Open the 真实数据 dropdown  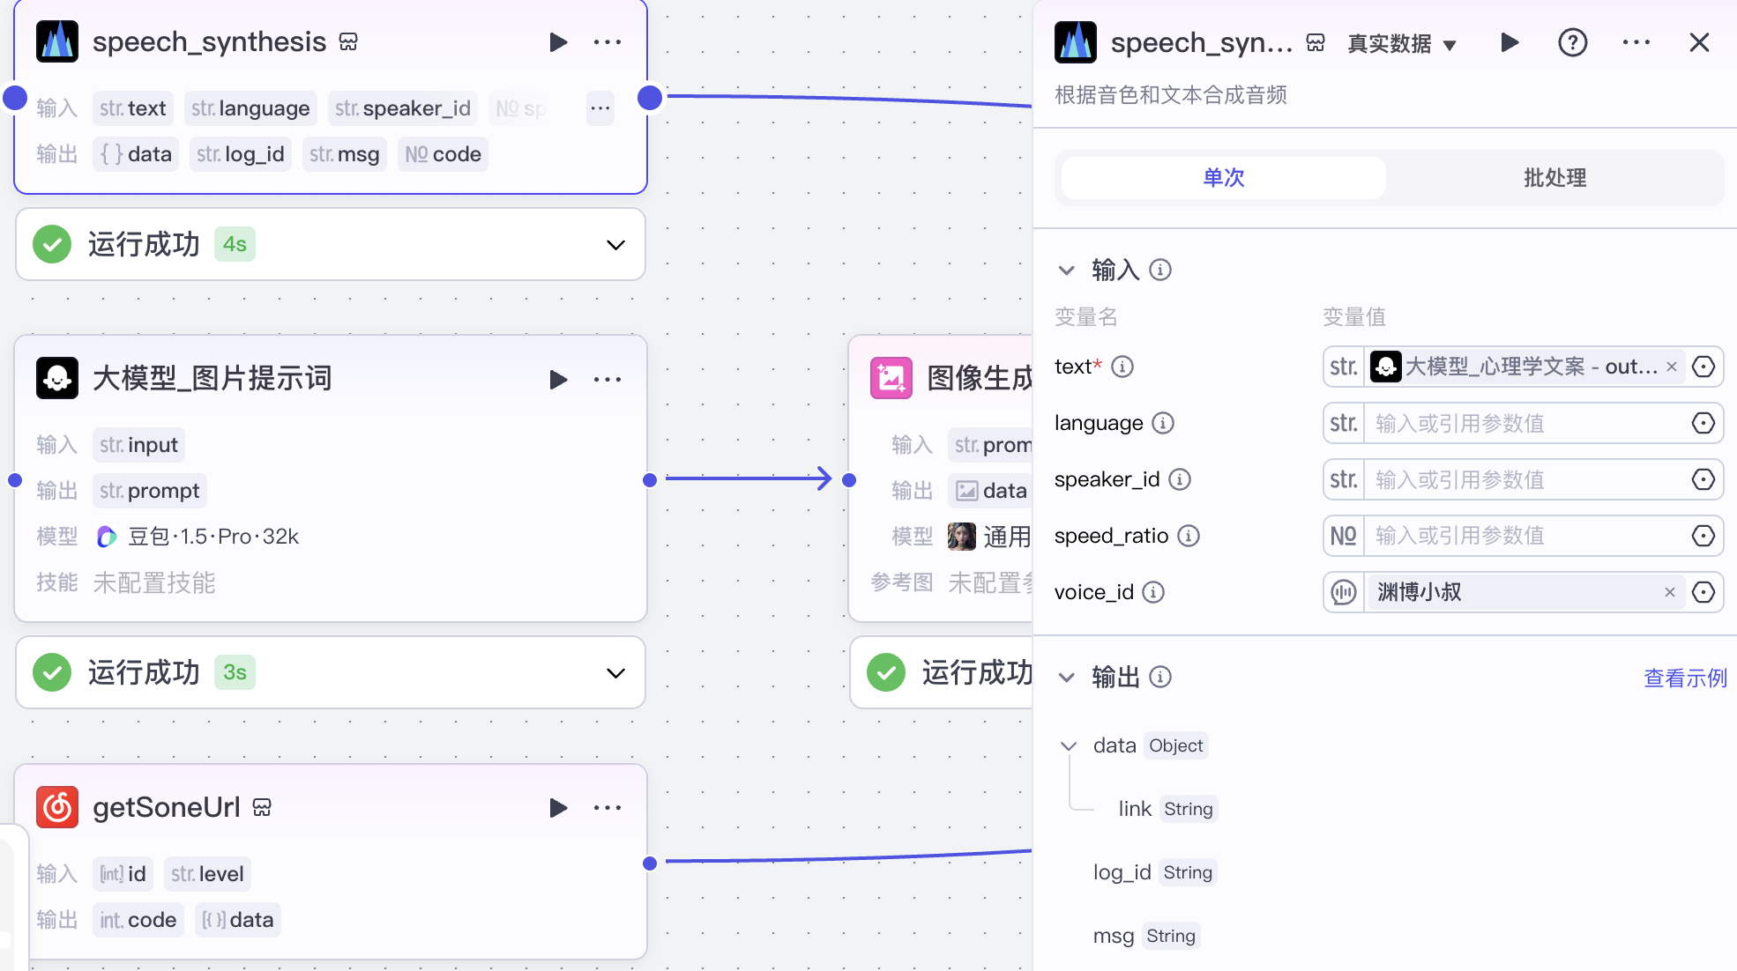click(1401, 42)
